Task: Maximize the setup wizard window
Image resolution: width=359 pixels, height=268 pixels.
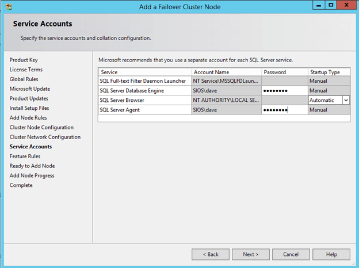Action: point(331,5)
